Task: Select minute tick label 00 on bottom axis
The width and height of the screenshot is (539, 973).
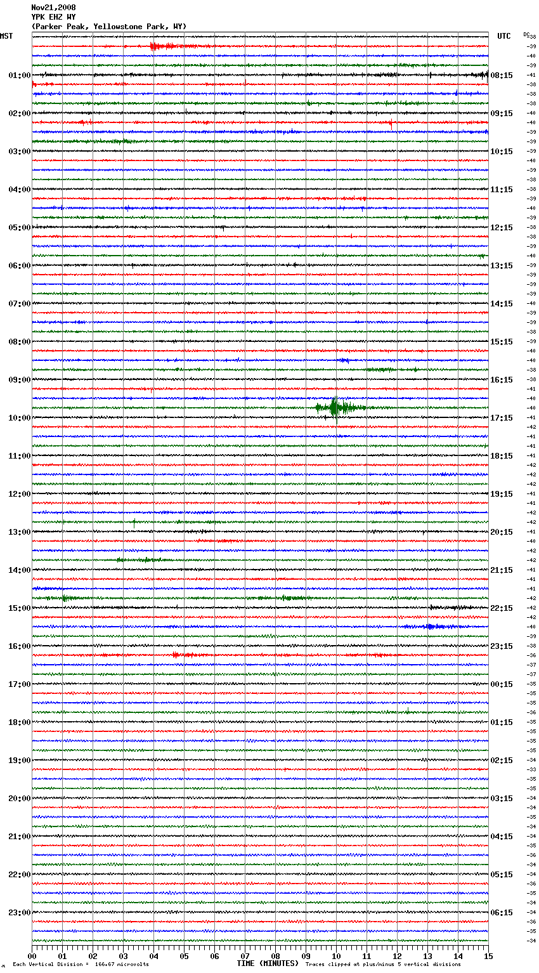Action: pyautogui.click(x=32, y=956)
